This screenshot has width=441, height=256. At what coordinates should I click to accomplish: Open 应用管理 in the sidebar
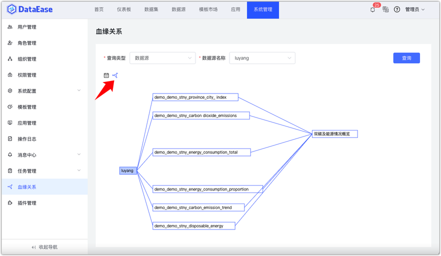point(44,123)
